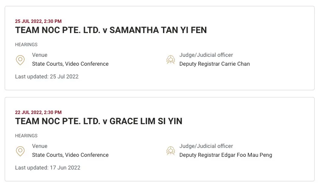Click the venue pin icon in Samantha Tan hearing
The image size is (321, 189).
click(20, 60)
